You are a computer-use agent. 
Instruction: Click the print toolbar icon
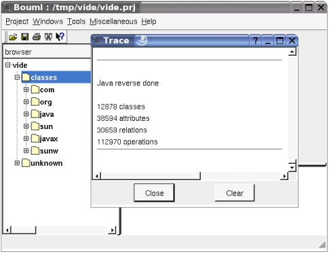37,37
